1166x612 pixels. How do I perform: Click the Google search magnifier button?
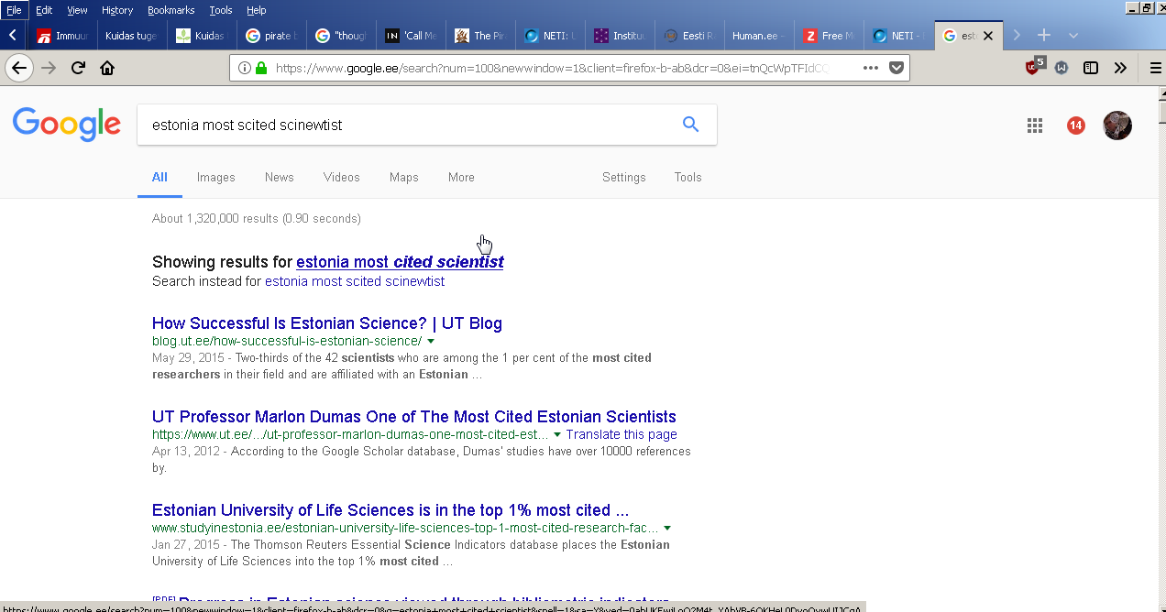point(691,125)
